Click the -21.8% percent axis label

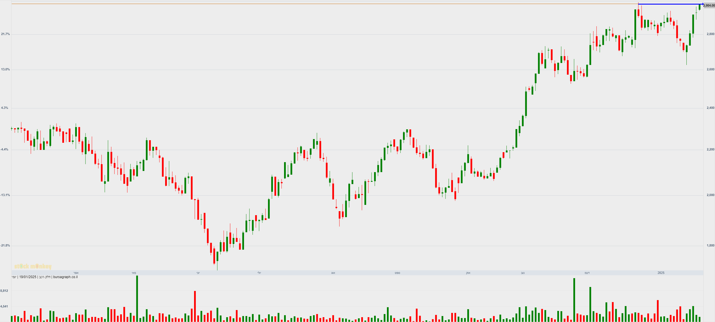(x=5, y=246)
